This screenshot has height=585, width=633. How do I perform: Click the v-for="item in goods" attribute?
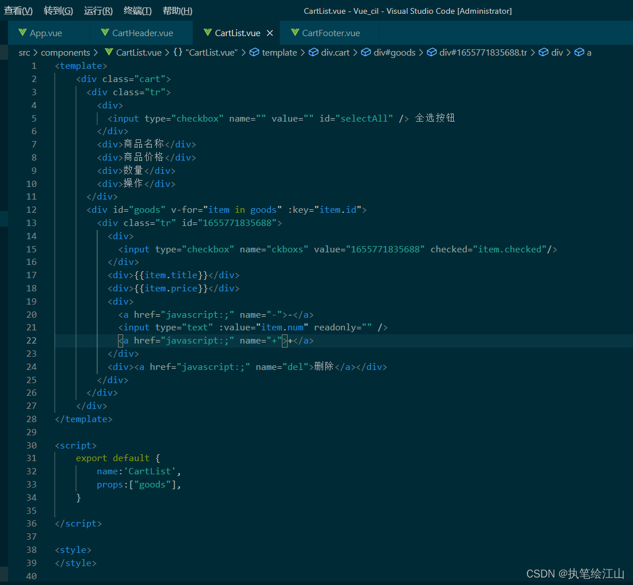coord(226,210)
